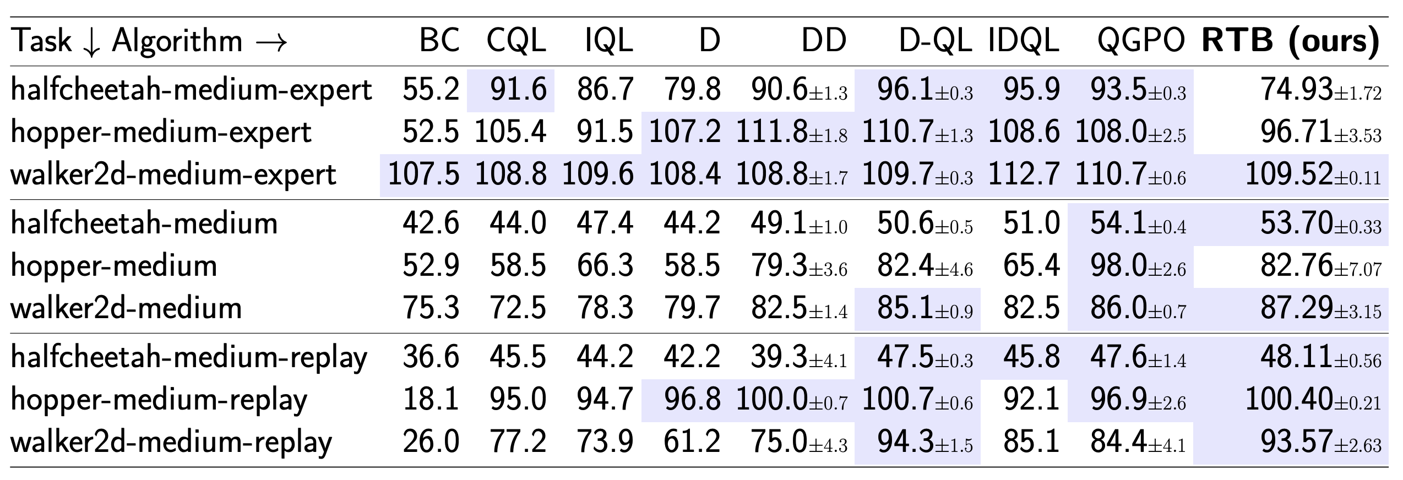Select the QGPO column header
1403x480 pixels.
click(x=1141, y=41)
